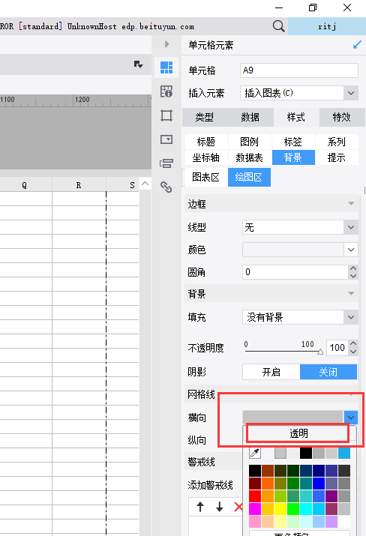Screen dimensions: 366x536
Task: Click the ritj user tab
Action: [x=327, y=26]
